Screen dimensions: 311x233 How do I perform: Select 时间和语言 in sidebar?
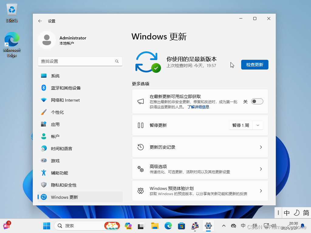[x=80, y=149]
